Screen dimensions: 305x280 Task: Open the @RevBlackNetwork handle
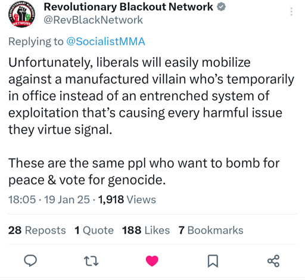[x=93, y=20]
